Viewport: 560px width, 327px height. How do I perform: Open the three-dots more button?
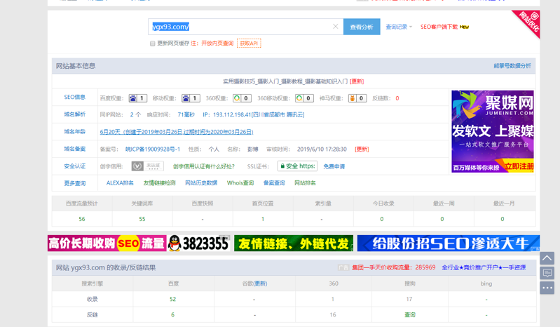(547, 288)
